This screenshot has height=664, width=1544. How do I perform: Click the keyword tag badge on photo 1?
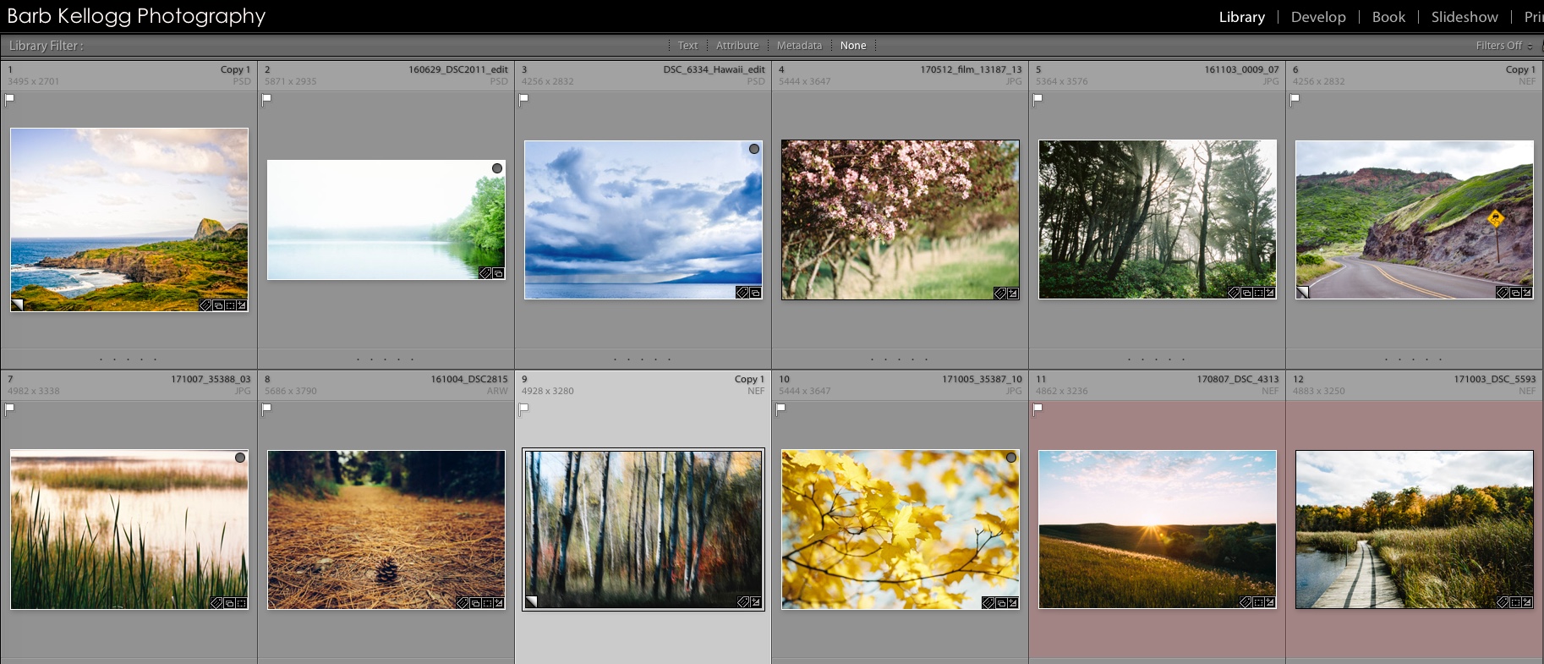point(205,305)
